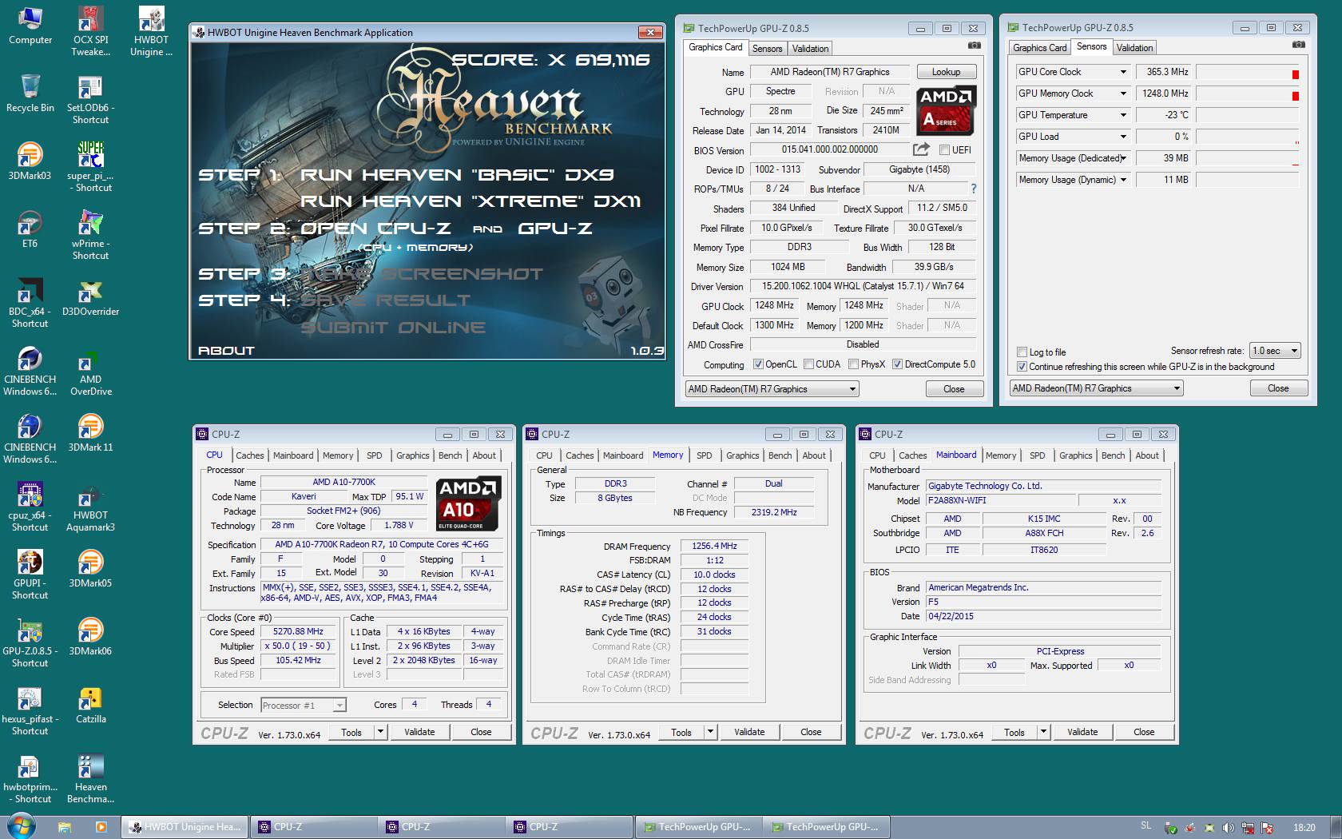Open the Sensor refresh rate dropdown

coord(1275,351)
